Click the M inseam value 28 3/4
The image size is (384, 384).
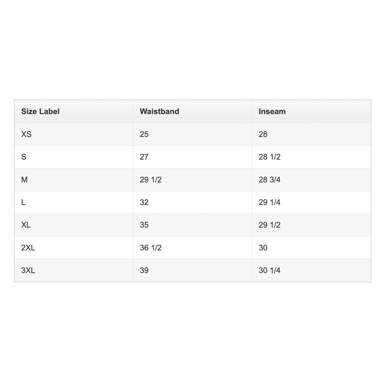coord(269,180)
